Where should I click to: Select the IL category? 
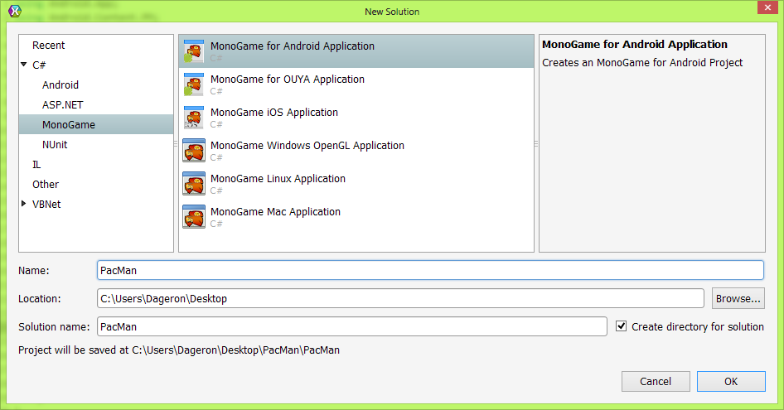(36, 165)
